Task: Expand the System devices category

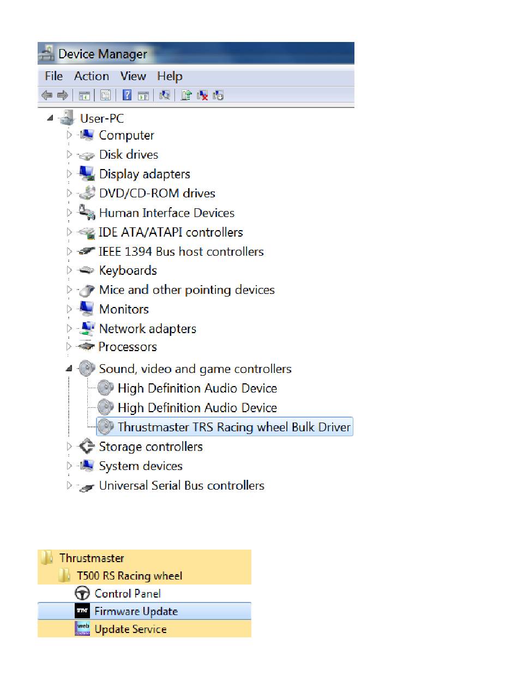Action: click(69, 466)
